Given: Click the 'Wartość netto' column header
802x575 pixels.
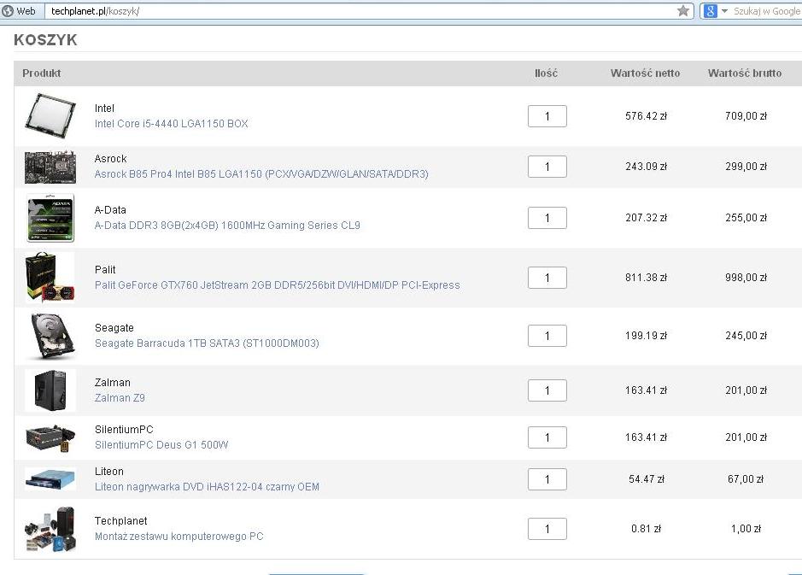Looking at the screenshot, I should [645, 73].
